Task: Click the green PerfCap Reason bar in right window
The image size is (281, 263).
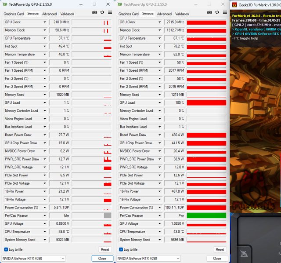Action: 206,216
